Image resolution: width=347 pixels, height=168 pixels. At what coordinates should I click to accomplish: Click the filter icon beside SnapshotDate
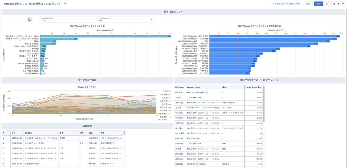(29, 19)
